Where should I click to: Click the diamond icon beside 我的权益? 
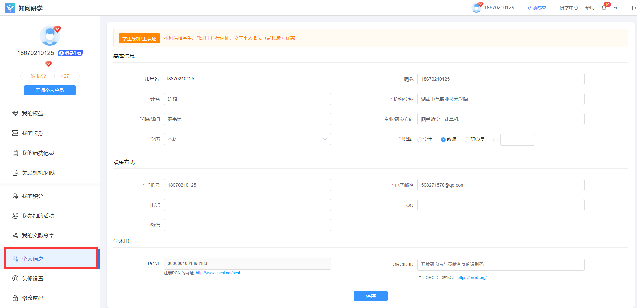15,113
